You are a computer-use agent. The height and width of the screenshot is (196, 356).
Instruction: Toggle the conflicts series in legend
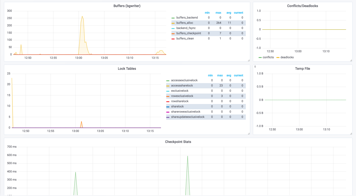(x=268, y=57)
